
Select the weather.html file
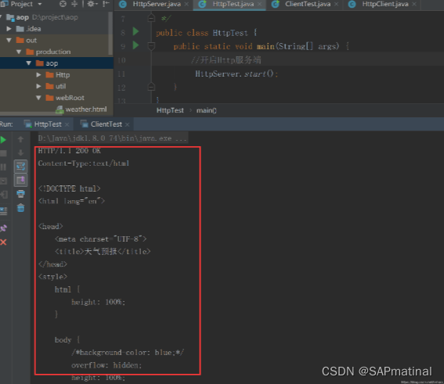(x=81, y=109)
